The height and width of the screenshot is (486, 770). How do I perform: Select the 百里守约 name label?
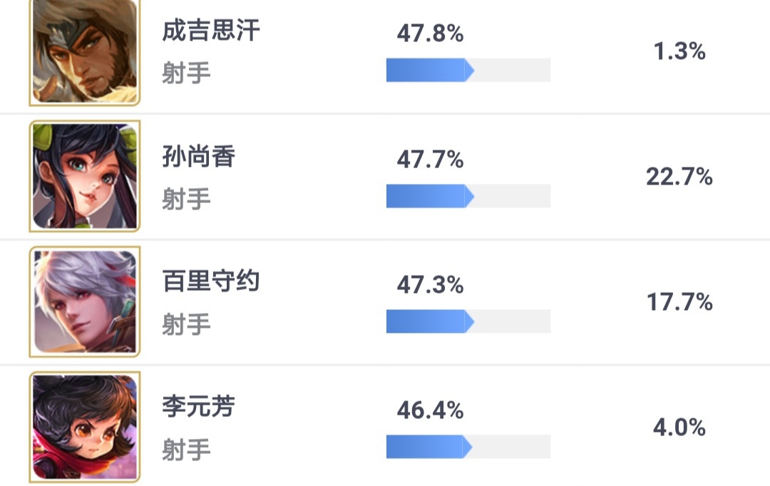(x=210, y=281)
